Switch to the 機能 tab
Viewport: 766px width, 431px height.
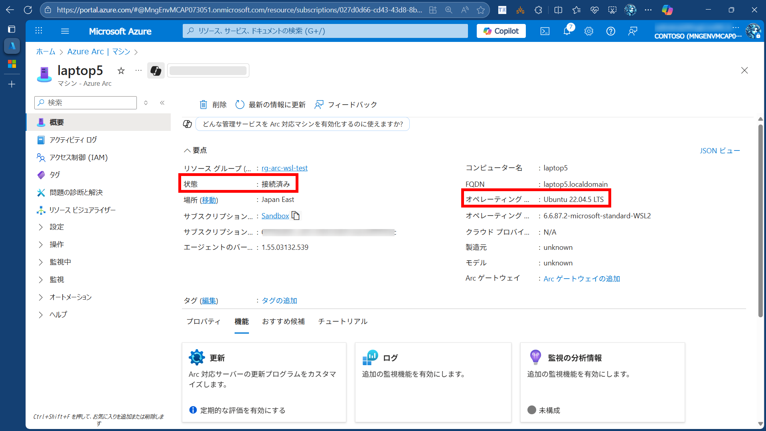click(242, 321)
